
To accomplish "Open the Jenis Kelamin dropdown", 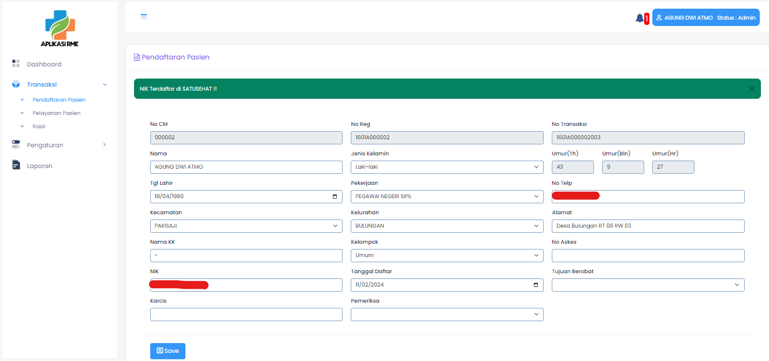I will click(447, 167).
